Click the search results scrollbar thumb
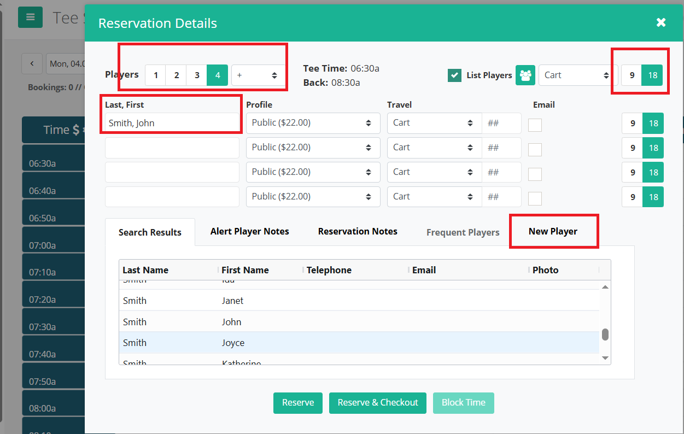The width and height of the screenshot is (684, 434). (x=605, y=335)
